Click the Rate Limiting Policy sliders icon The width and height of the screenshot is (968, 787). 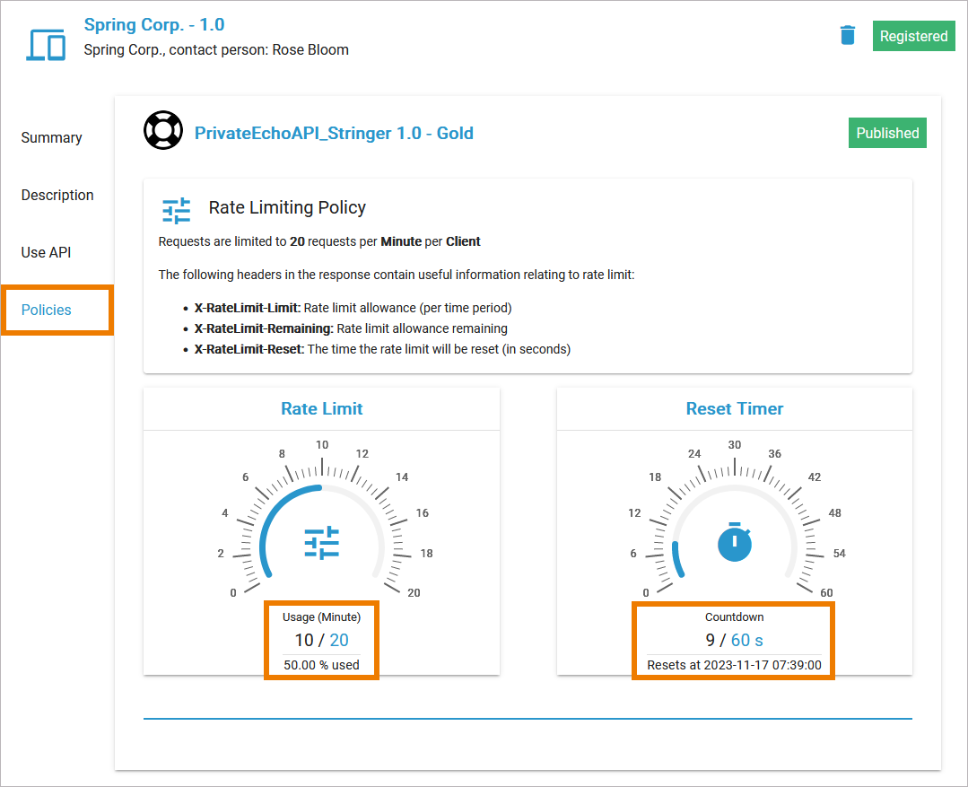point(177,209)
